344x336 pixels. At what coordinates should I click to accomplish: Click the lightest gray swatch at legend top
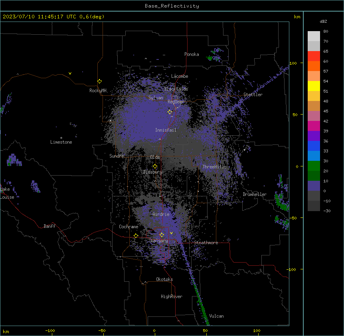click(314, 36)
